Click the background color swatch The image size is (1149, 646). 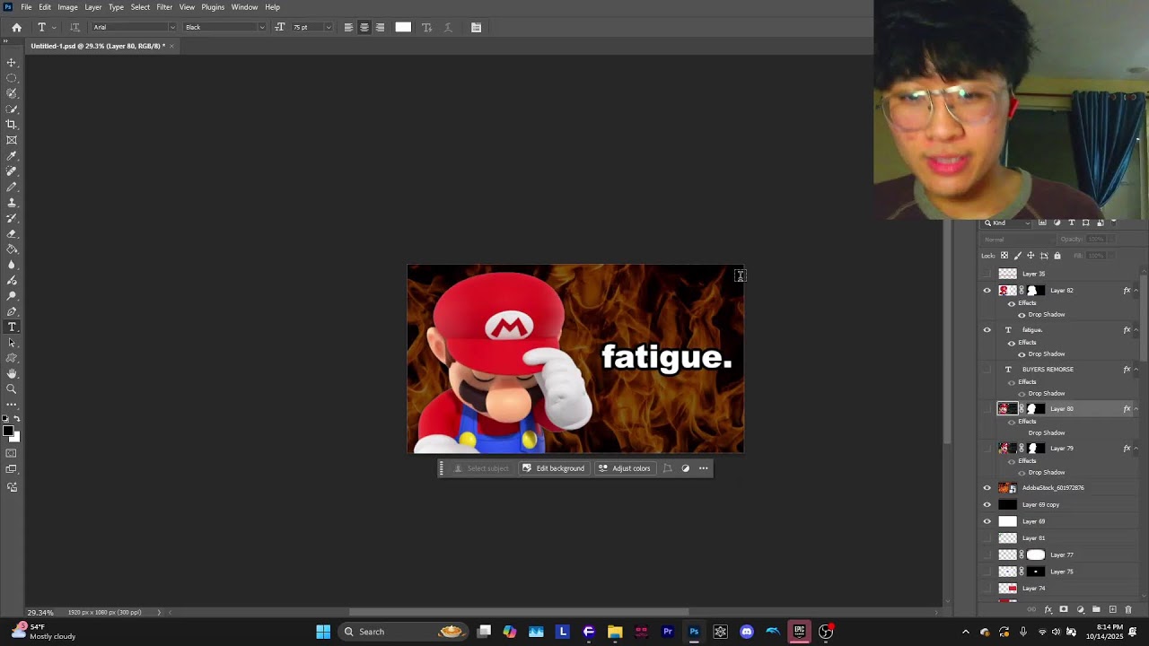15,437
